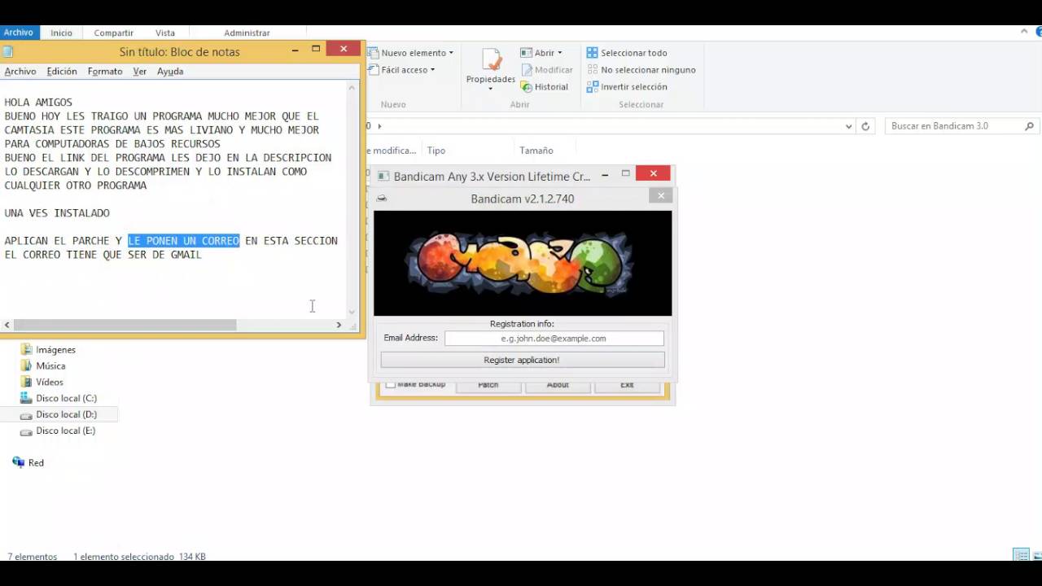
Task: Click highlighted text LE PONEN UN CORREO
Action: 184,241
